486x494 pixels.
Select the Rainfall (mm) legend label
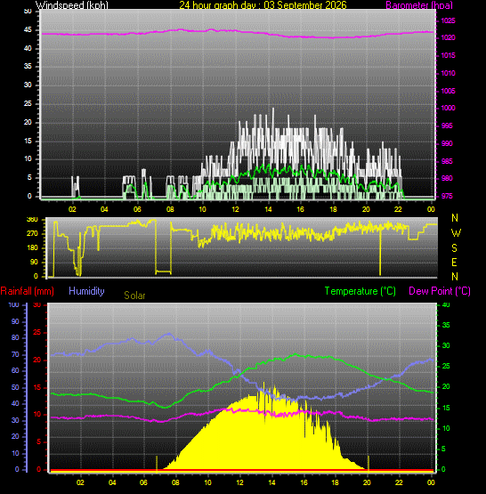pyautogui.click(x=27, y=291)
